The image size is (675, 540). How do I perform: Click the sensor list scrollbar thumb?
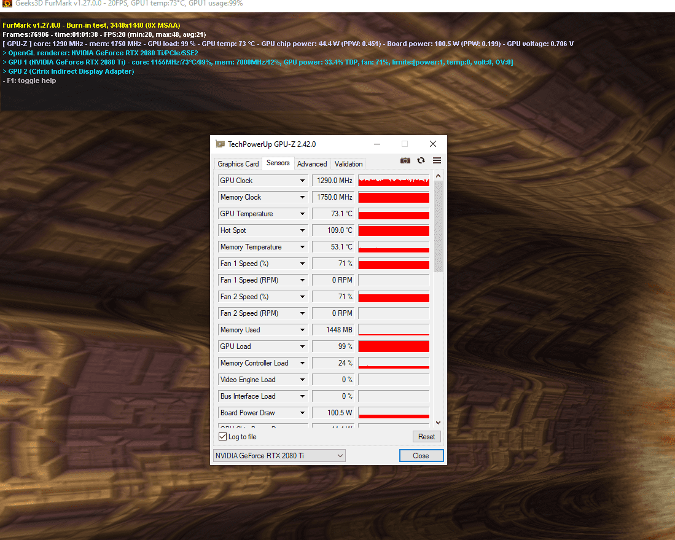(439, 227)
